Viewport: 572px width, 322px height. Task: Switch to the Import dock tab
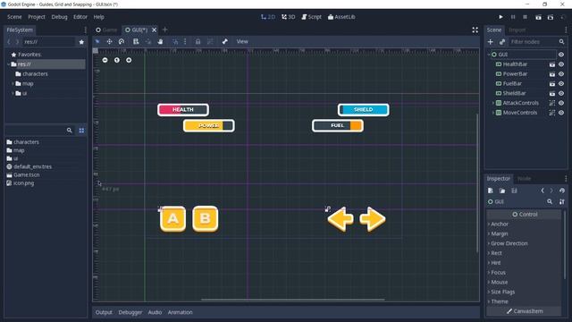(x=517, y=30)
